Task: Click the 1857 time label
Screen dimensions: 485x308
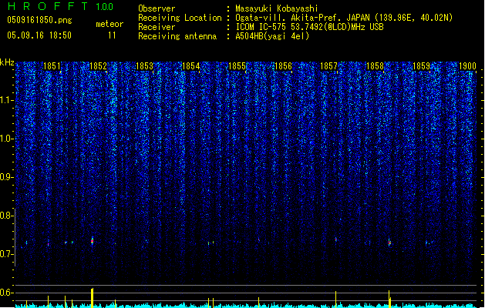Action: [x=328, y=65]
